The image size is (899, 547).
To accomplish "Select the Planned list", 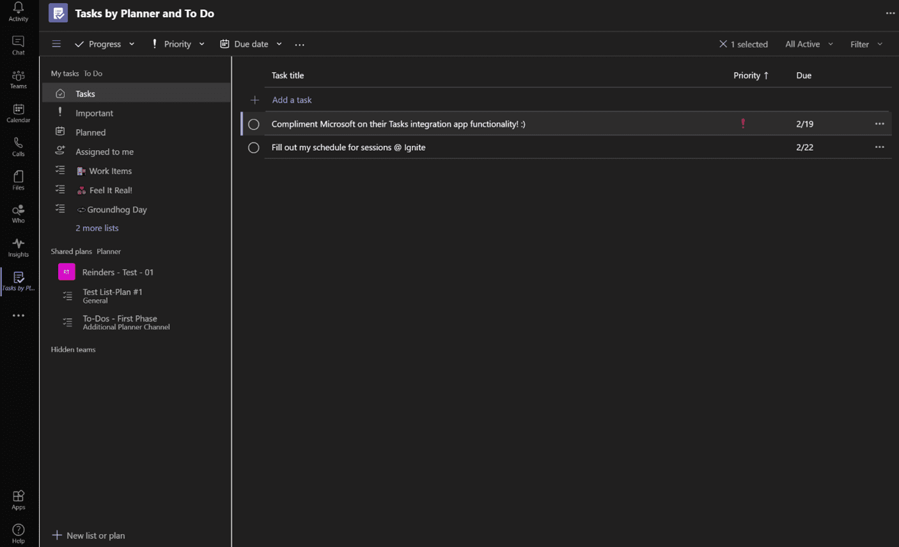I will point(137,132).
